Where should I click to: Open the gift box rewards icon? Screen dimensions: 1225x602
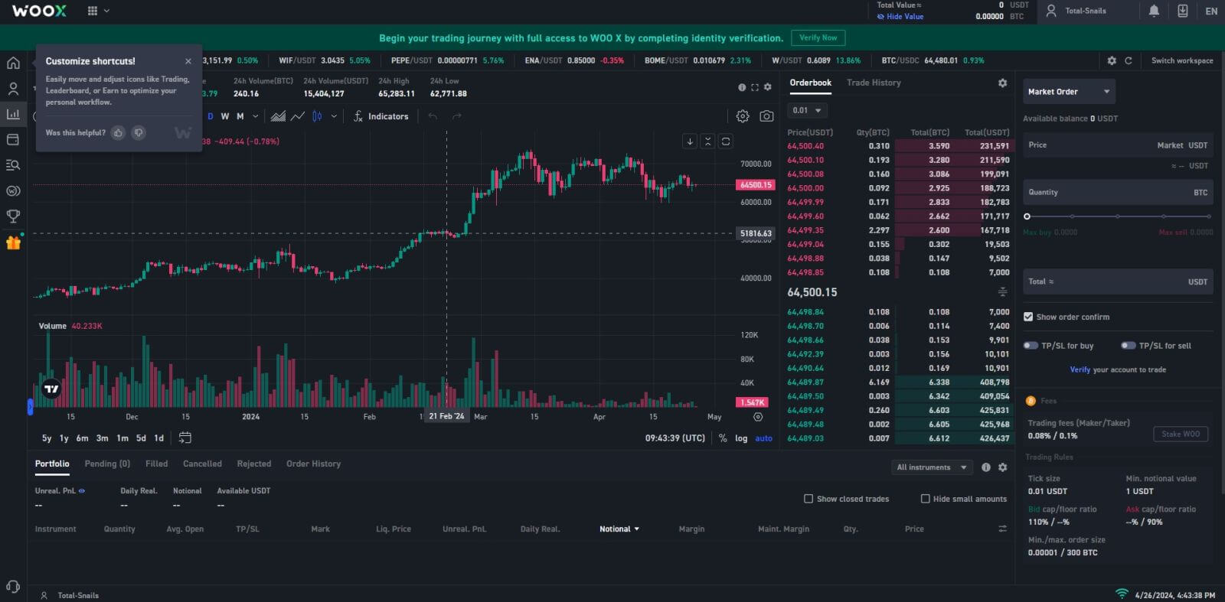click(13, 242)
